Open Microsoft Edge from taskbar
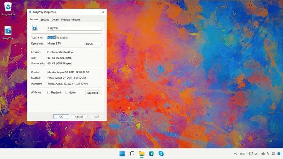283x159 pixels. 151,154
